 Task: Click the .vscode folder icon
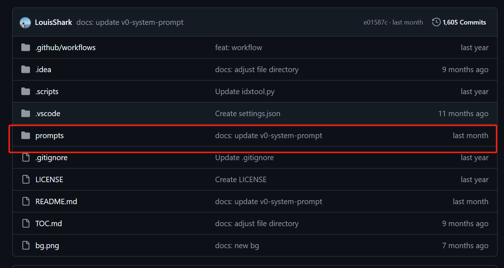(26, 114)
